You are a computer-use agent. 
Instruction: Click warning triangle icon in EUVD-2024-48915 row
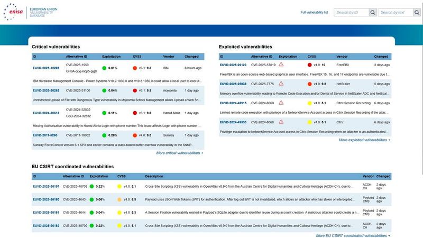coord(281,103)
